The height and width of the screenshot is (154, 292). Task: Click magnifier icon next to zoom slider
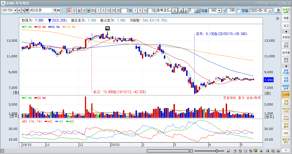pos(228,151)
